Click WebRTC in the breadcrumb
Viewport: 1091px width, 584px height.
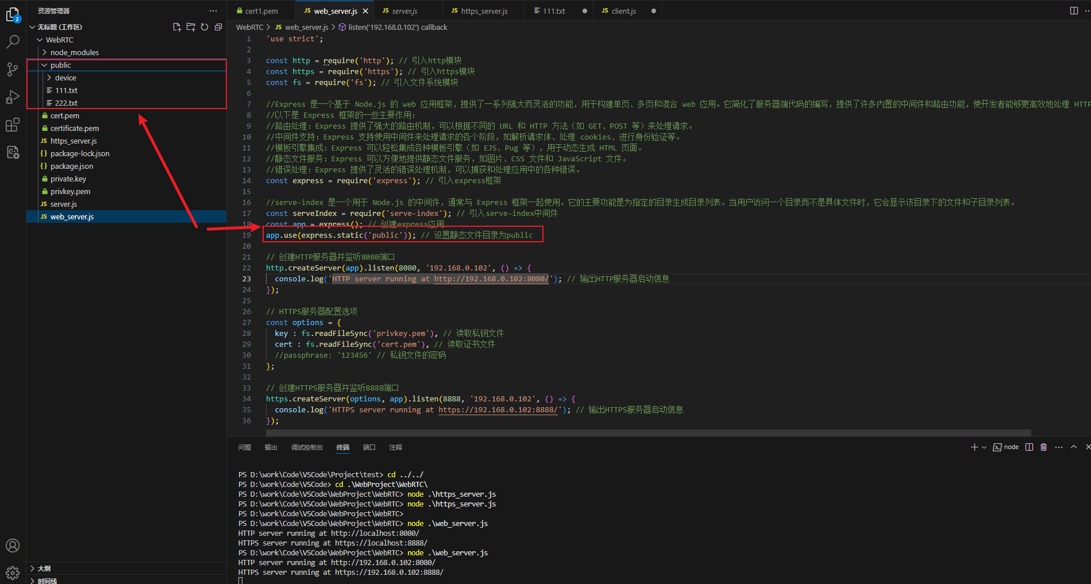[x=249, y=27]
